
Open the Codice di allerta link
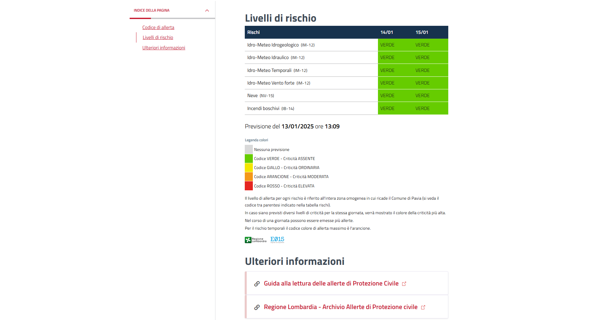click(158, 27)
